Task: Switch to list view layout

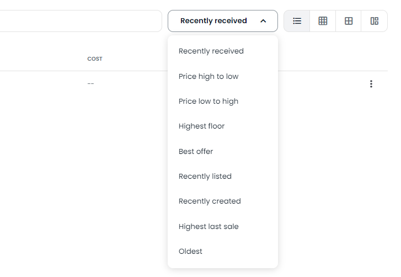Action: 297,21
